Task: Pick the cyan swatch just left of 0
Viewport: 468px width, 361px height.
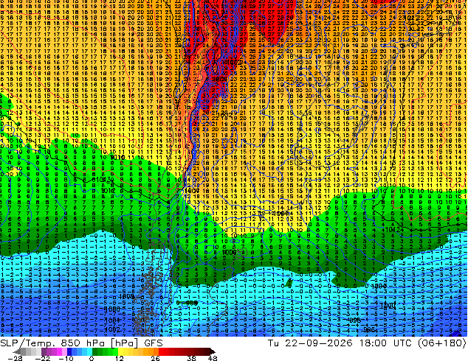Action: (89, 351)
